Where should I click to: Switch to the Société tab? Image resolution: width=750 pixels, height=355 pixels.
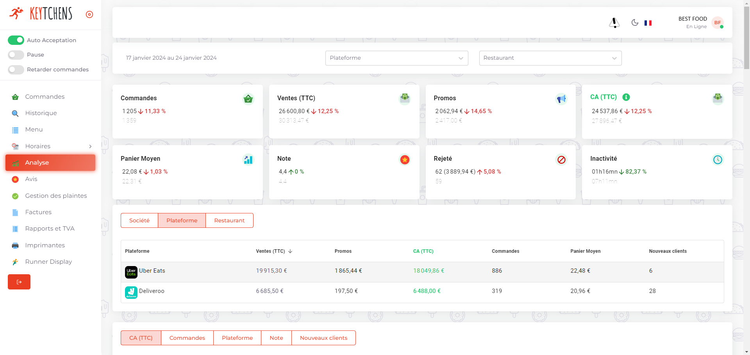[139, 220]
